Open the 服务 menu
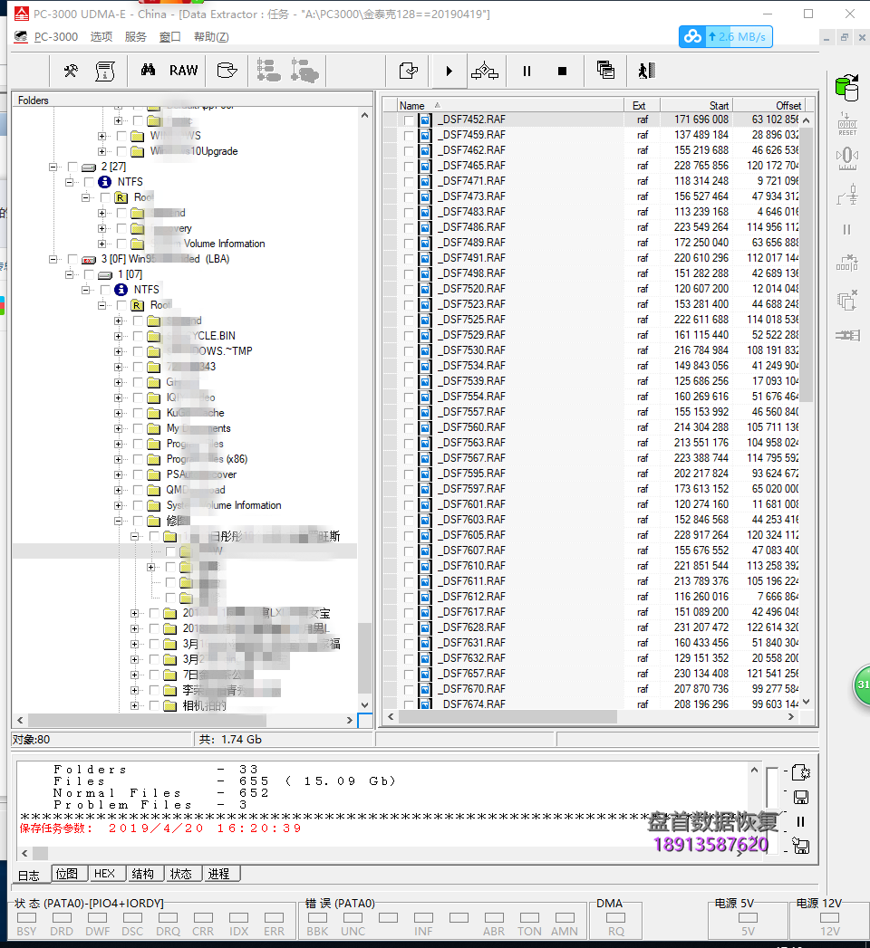 pyautogui.click(x=135, y=37)
